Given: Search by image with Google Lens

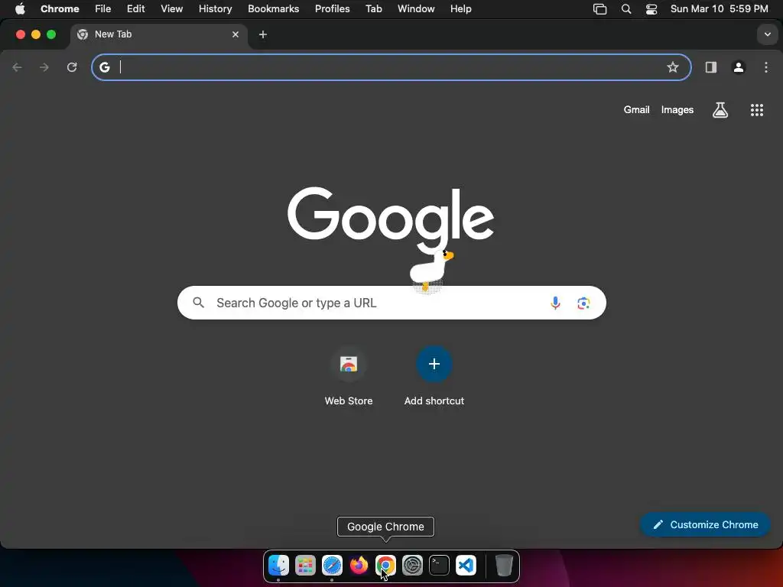Looking at the screenshot, I should click(x=583, y=303).
